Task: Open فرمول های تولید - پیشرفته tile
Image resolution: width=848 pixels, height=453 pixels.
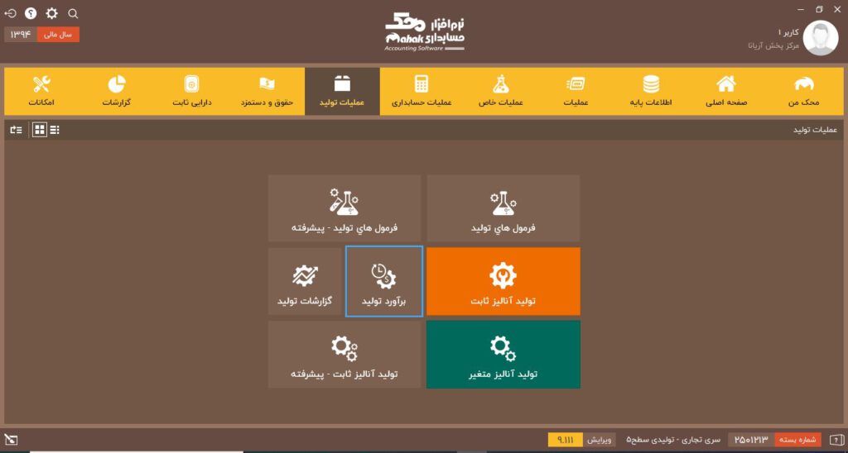Action: tap(344, 208)
